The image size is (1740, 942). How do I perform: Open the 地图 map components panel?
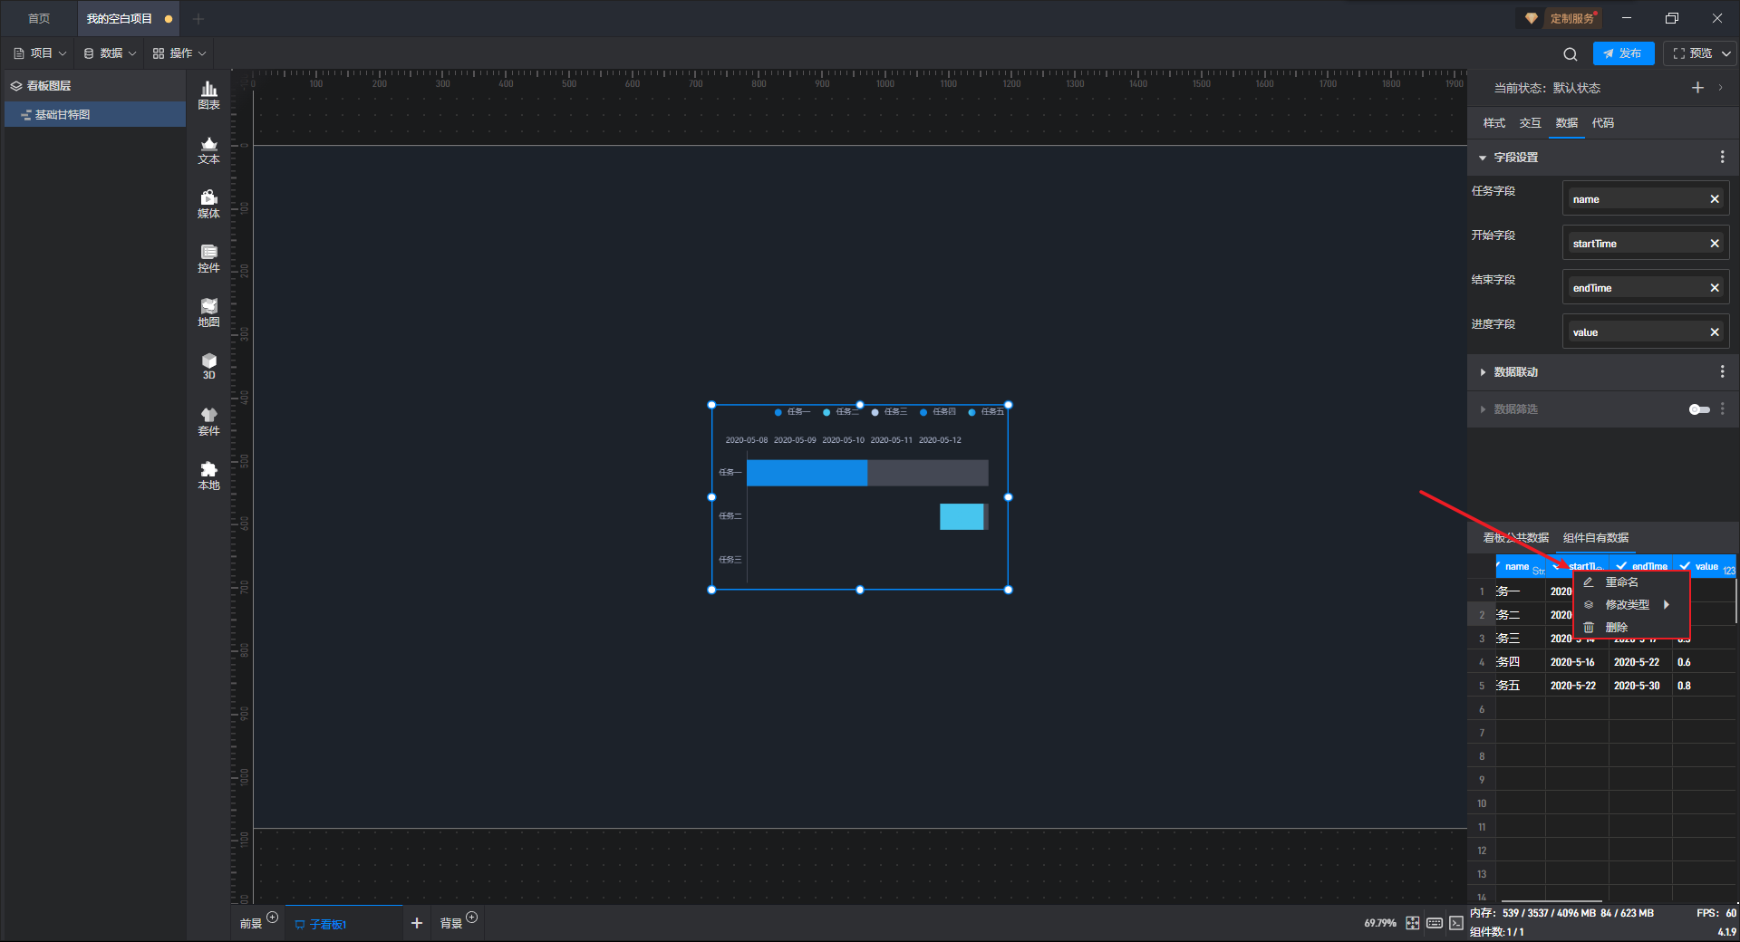(x=208, y=312)
